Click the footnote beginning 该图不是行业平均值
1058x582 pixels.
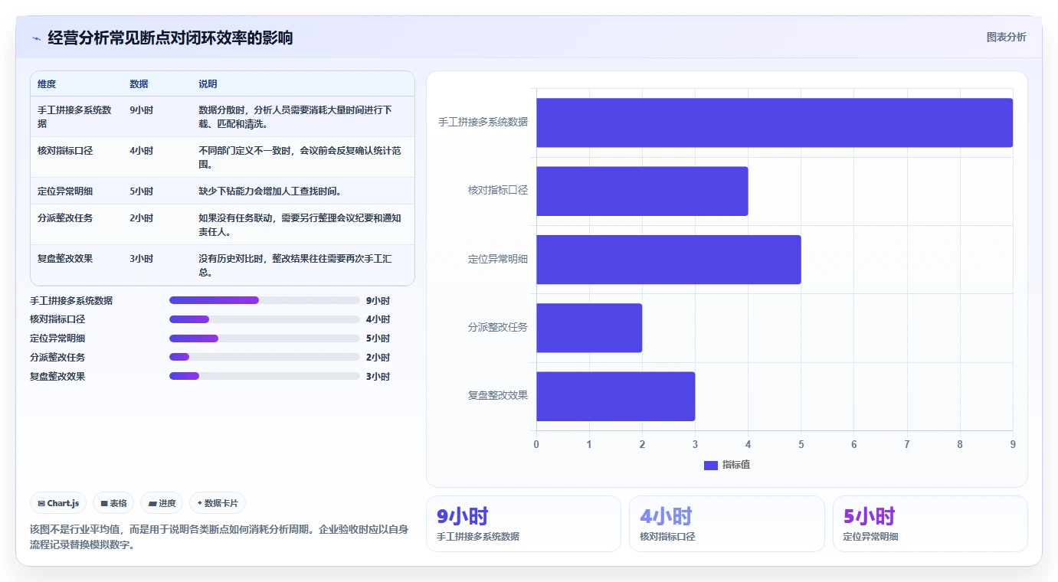(x=219, y=537)
